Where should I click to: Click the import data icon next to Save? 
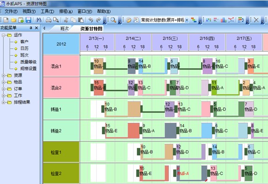(x=21, y=20)
